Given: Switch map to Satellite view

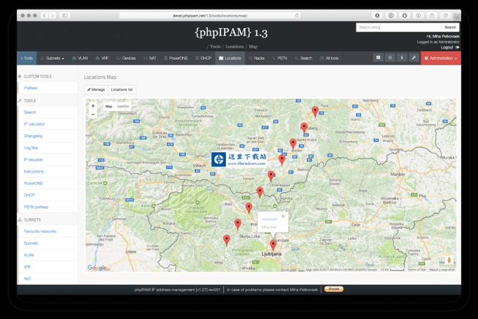Looking at the screenshot, I should click(x=123, y=106).
